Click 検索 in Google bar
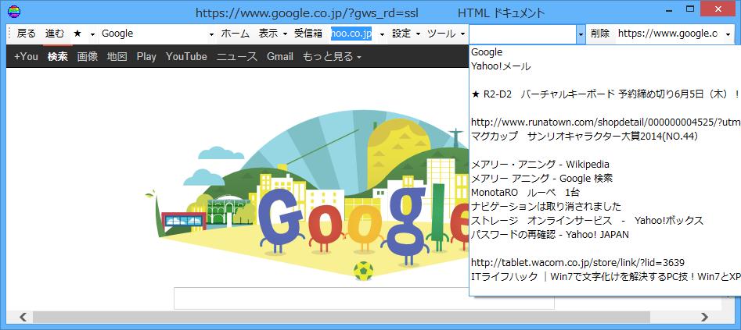 (x=58, y=57)
